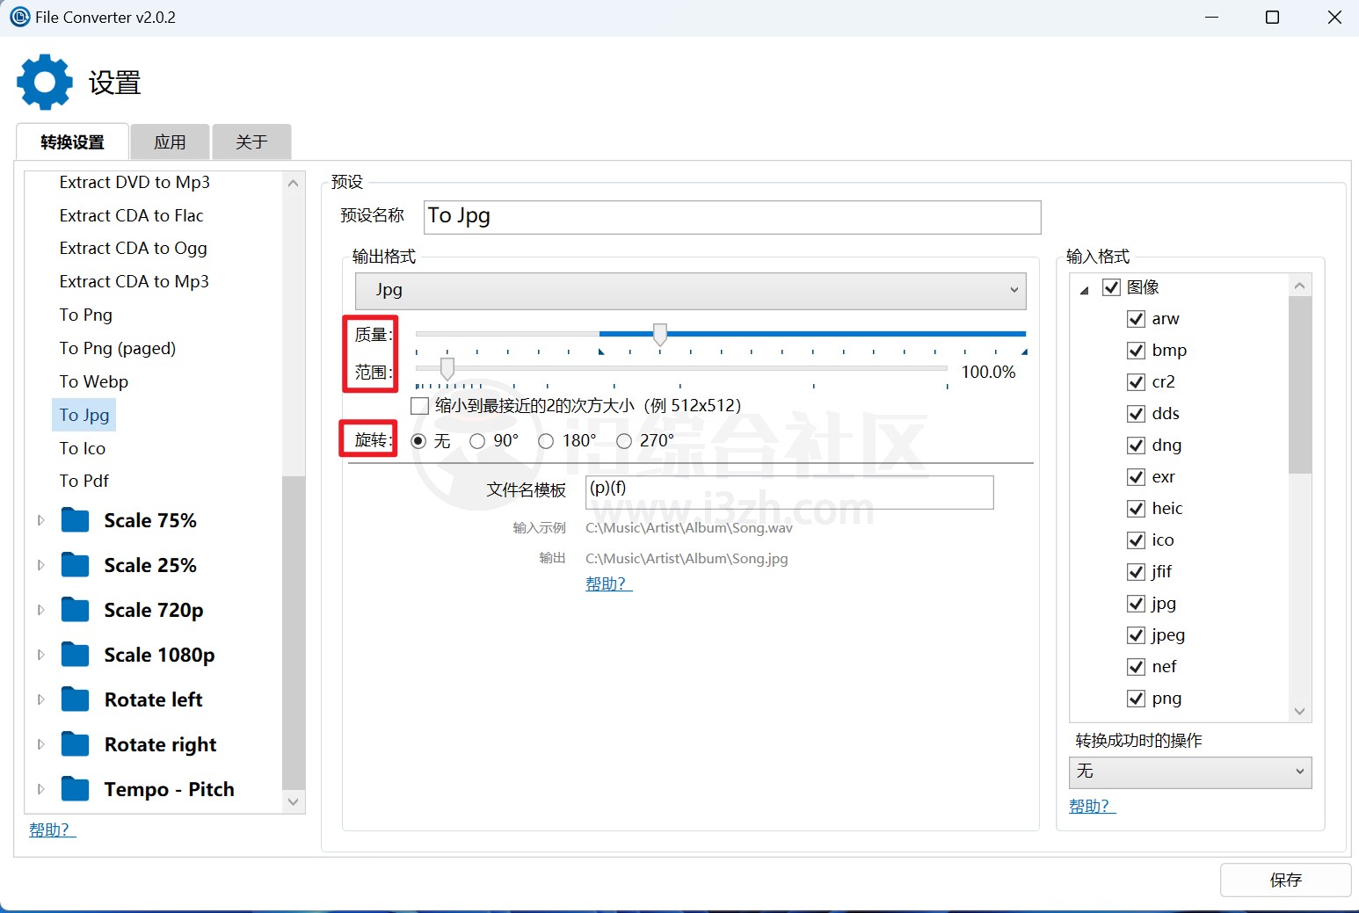Click inside the preset name field
Viewport: 1359px width, 913px height.
(732, 217)
